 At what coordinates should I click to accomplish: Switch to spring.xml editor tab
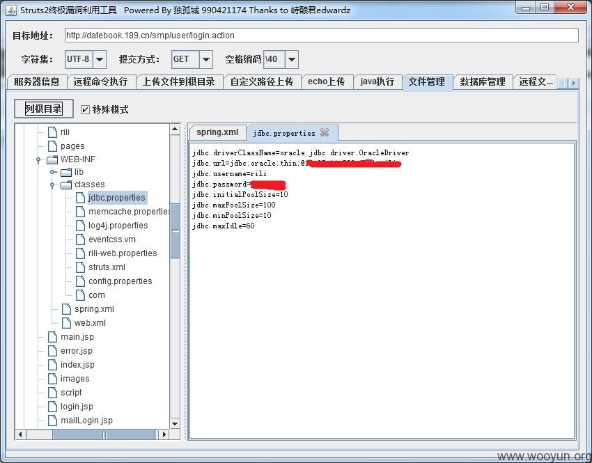(x=217, y=132)
